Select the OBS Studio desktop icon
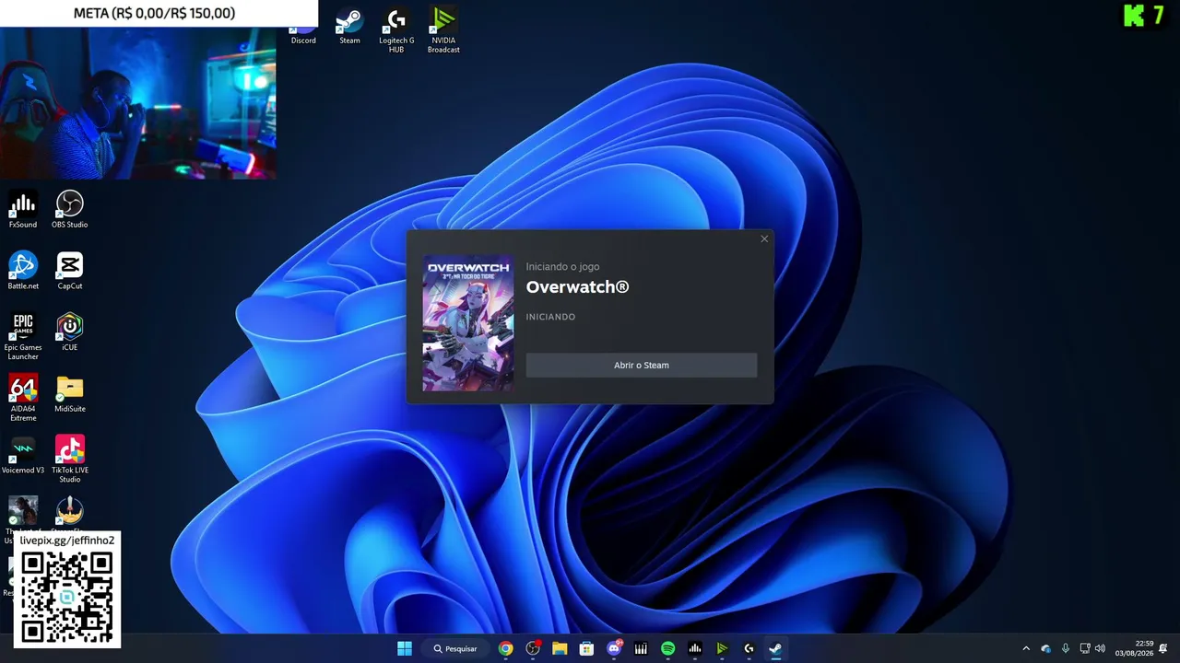Image resolution: width=1180 pixels, height=663 pixels. click(x=70, y=210)
